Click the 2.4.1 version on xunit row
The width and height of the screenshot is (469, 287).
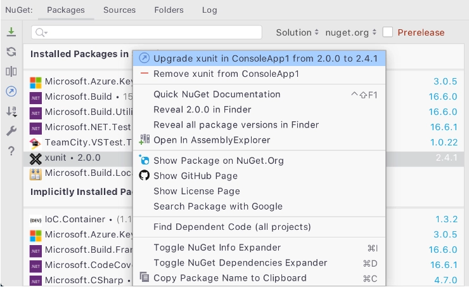click(x=447, y=157)
